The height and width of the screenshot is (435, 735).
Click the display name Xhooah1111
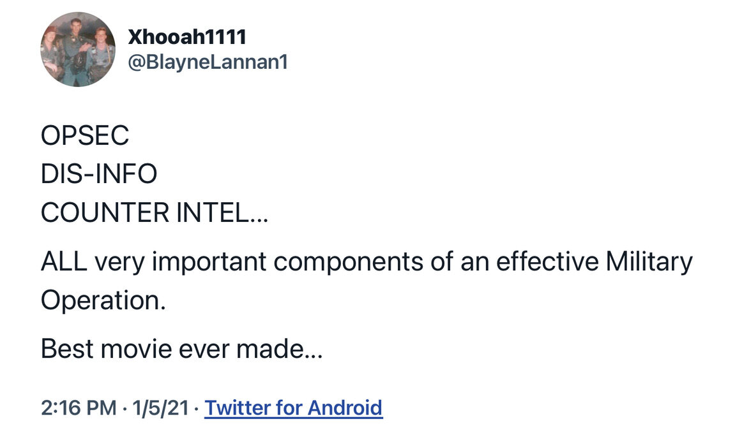187,37
